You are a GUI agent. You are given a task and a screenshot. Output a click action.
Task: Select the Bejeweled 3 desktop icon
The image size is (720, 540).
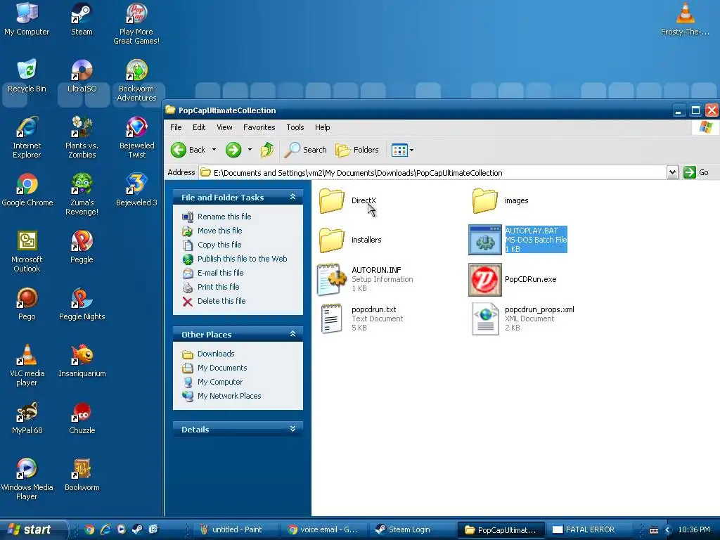point(136,190)
